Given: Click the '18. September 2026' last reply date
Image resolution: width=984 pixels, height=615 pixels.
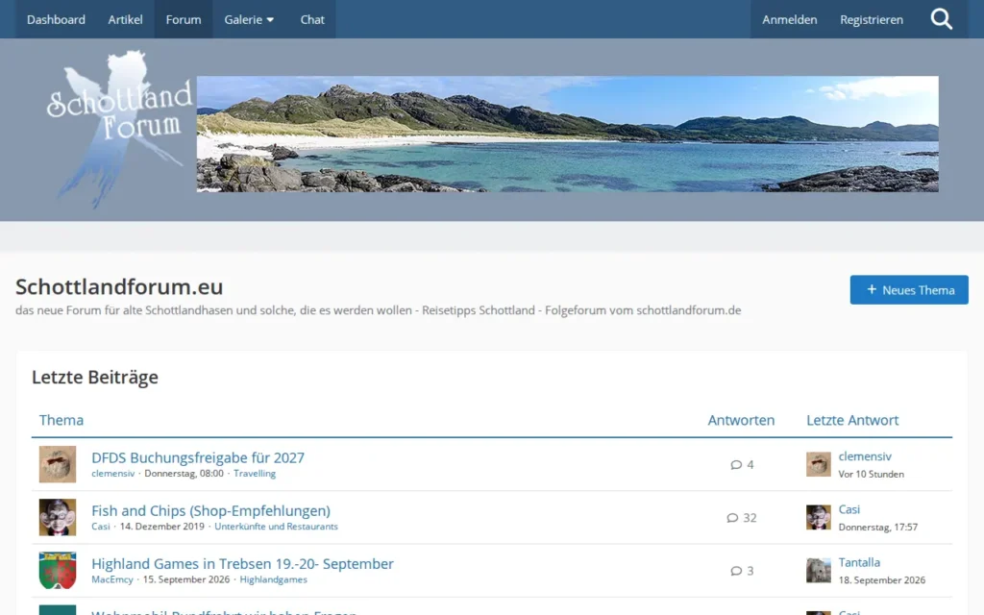Looking at the screenshot, I should 882,580.
